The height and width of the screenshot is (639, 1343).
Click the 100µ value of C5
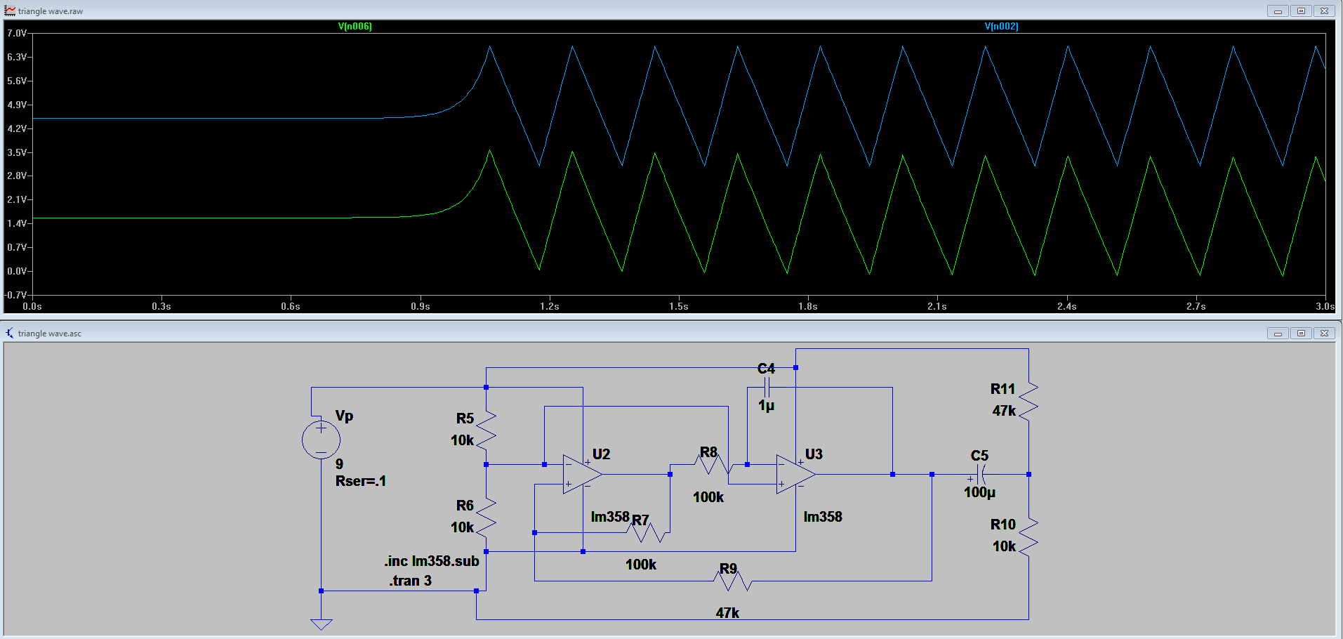pyautogui.click(x=979, y=492)
